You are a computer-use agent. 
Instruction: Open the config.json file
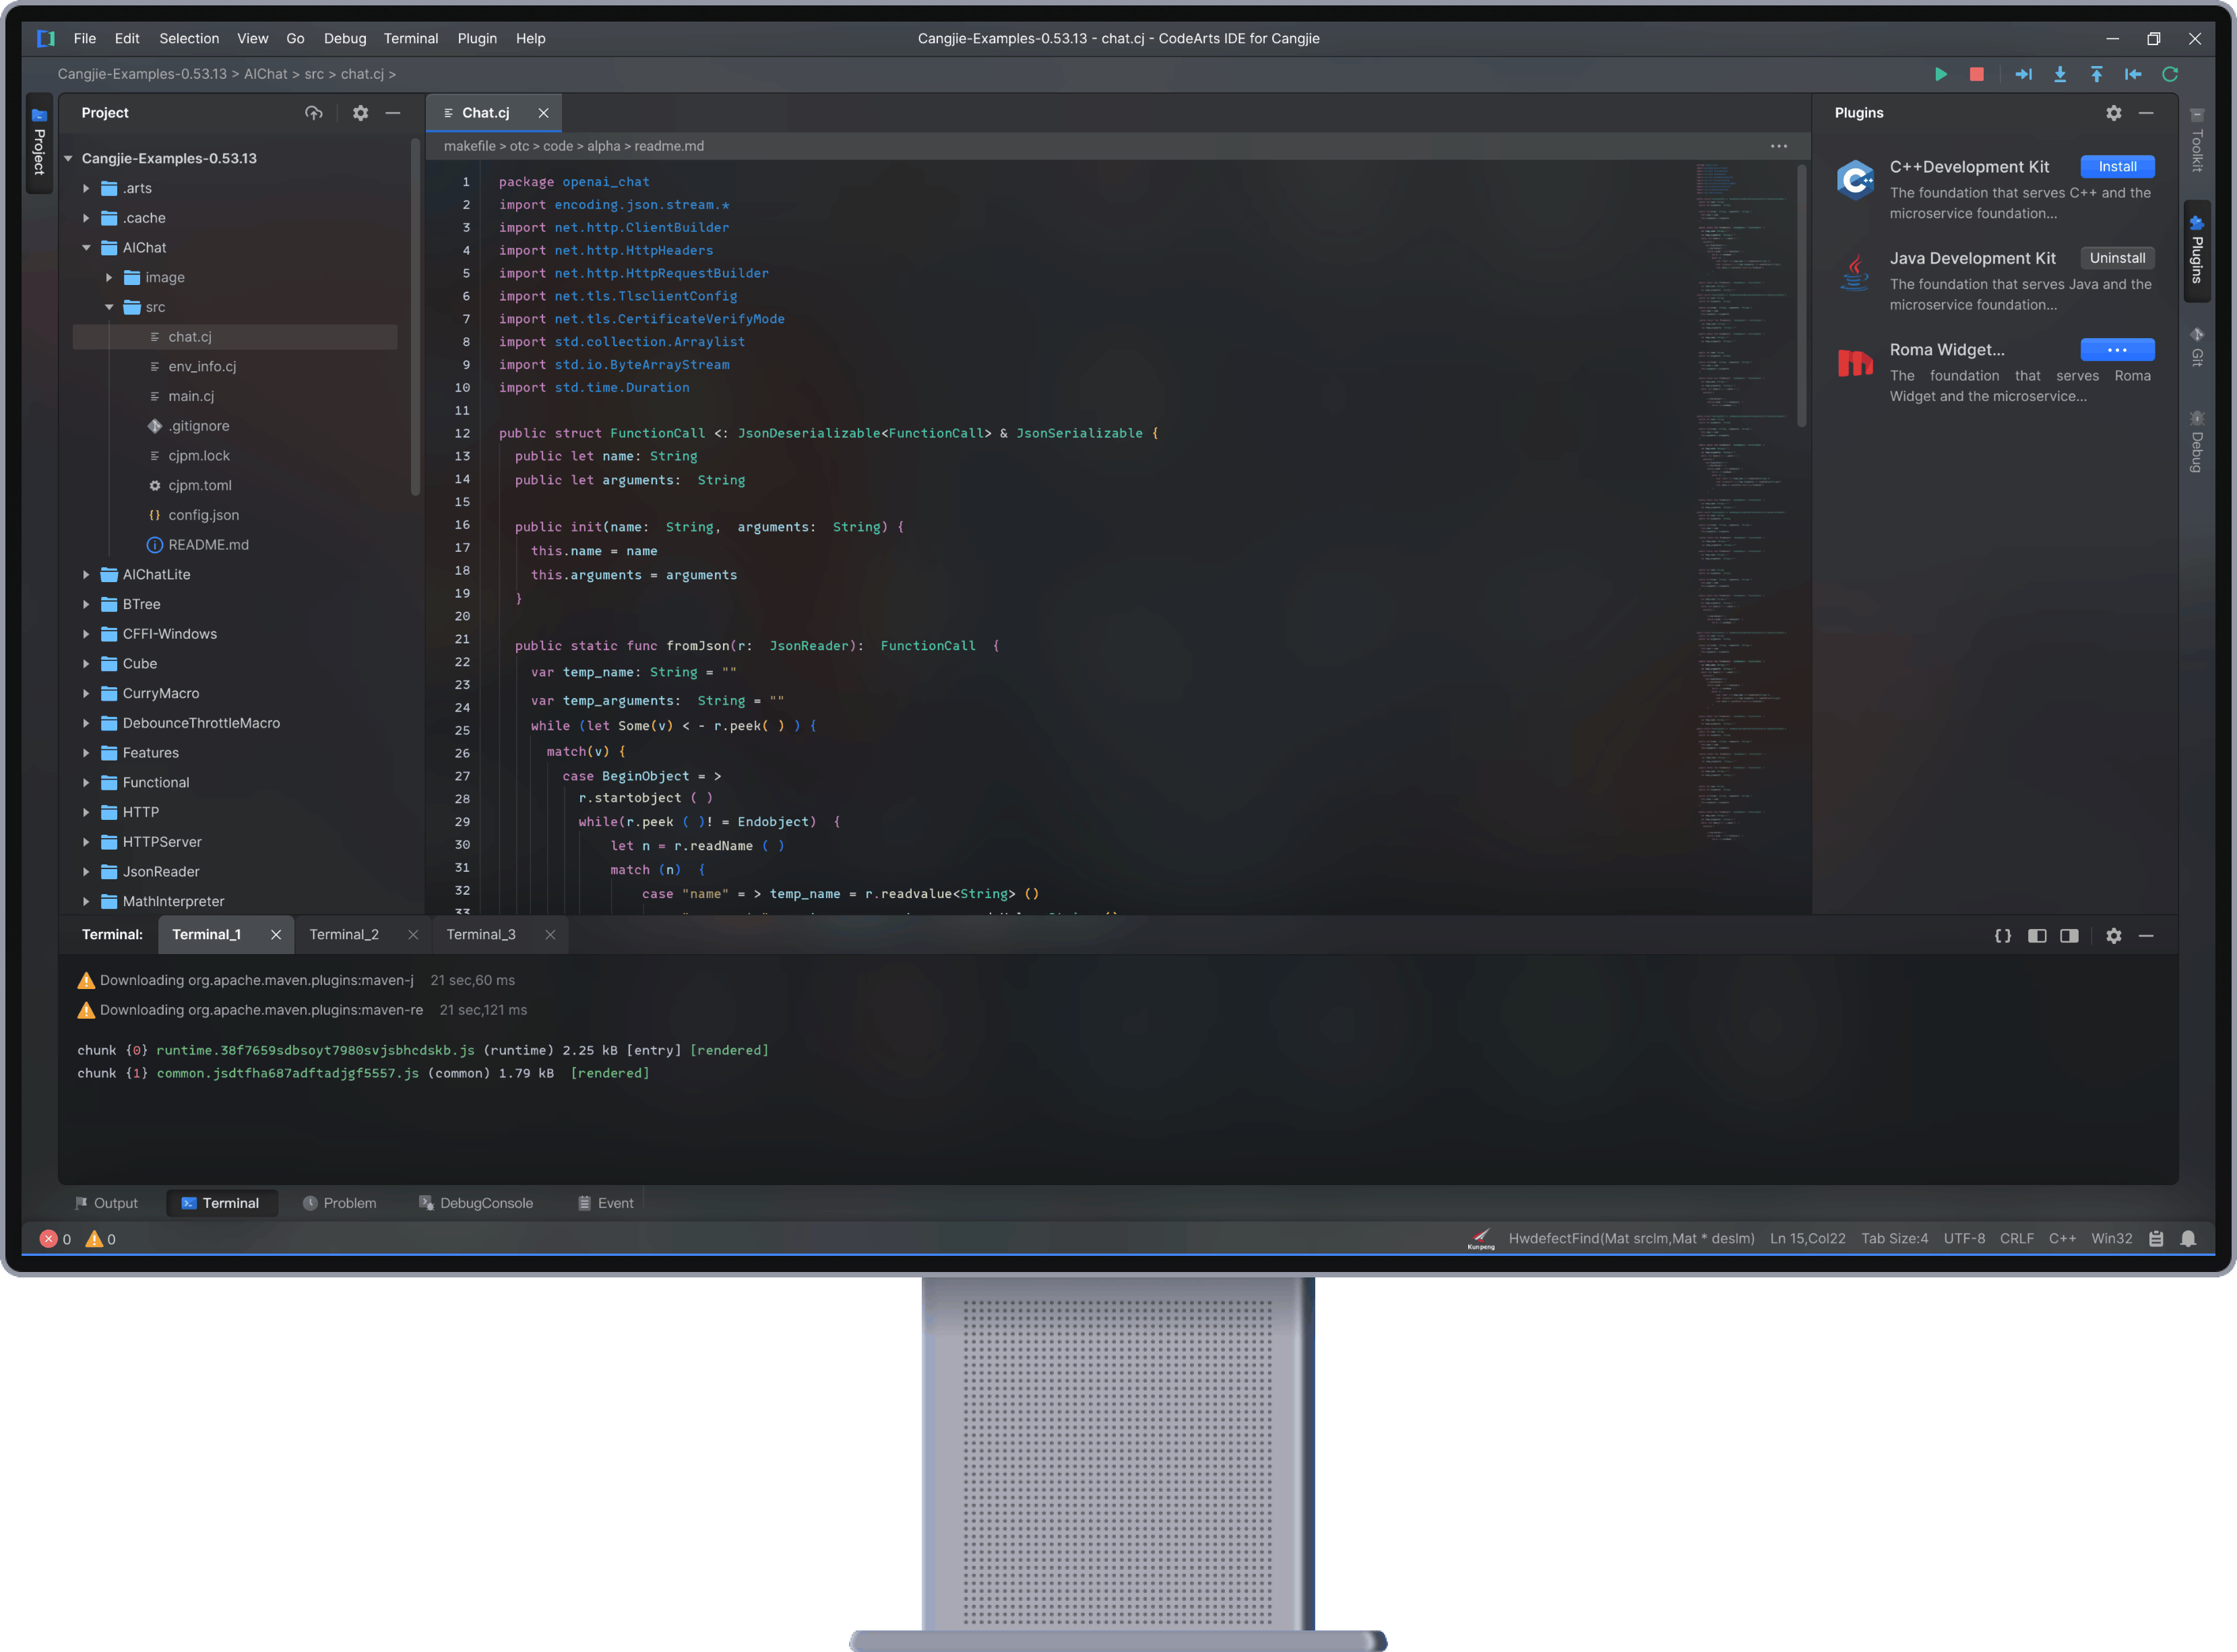point(203,516)
